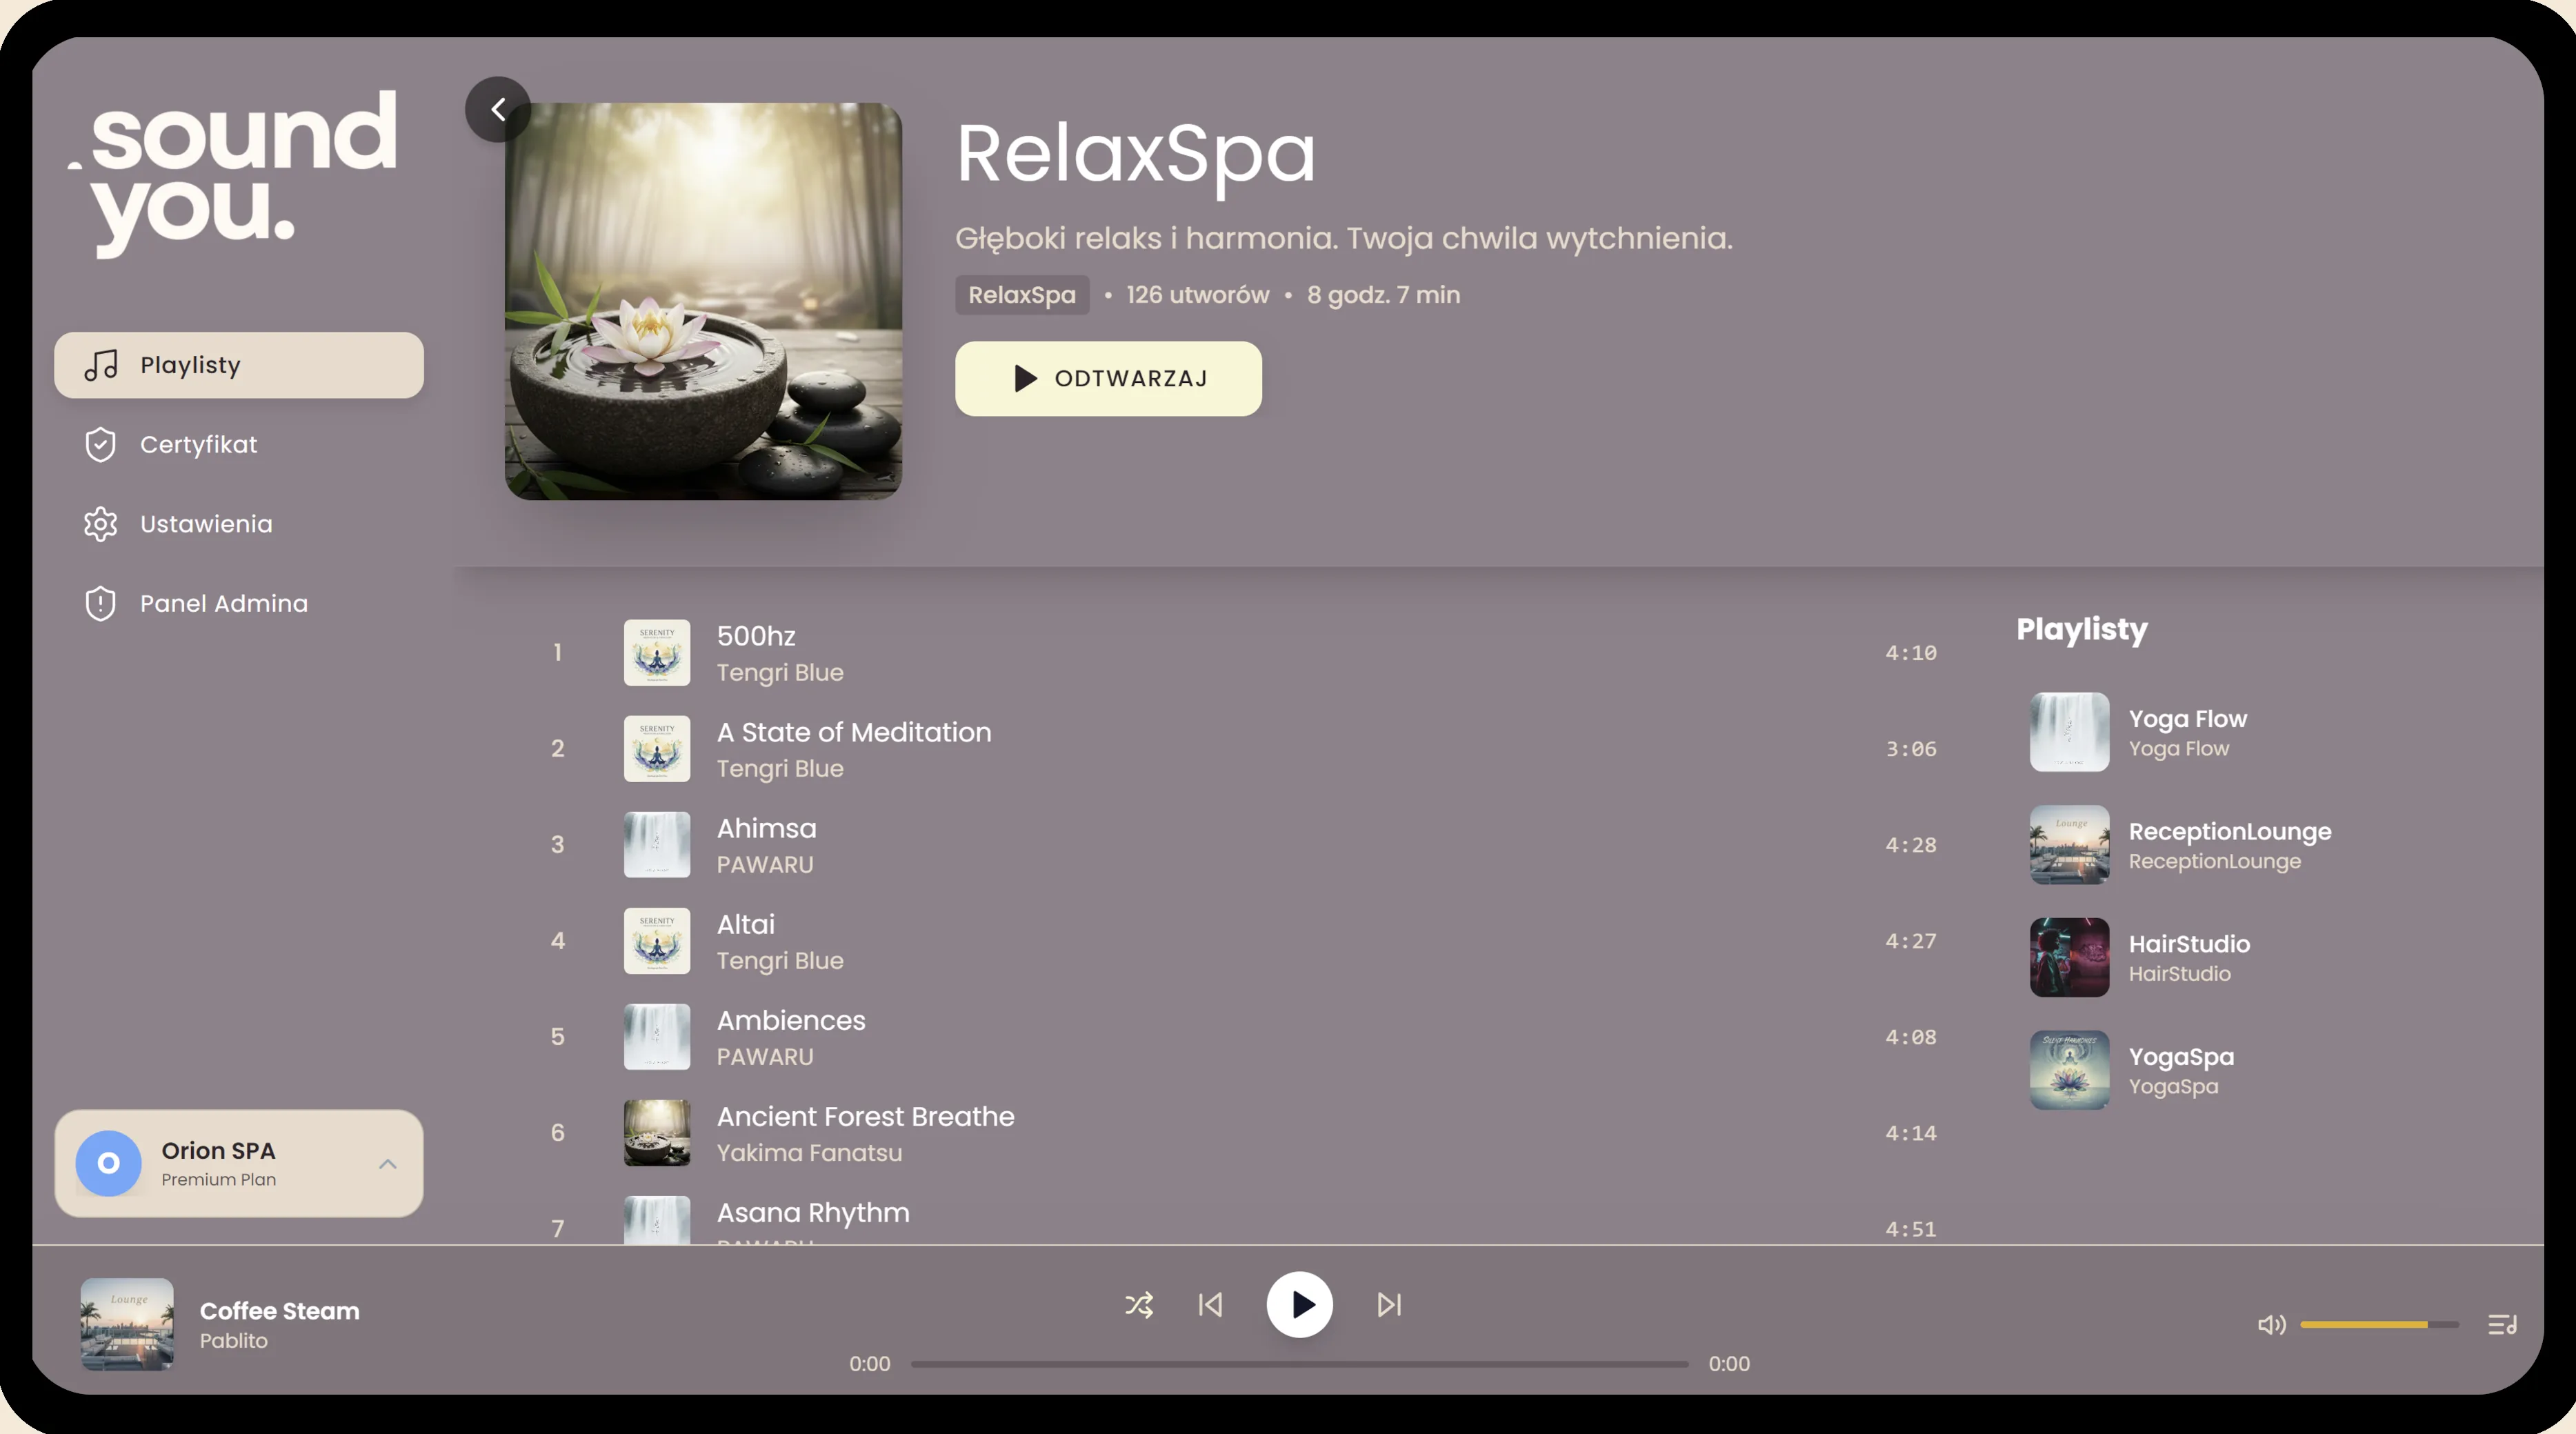Screen dimensions: 2576x1434
Task: Open Certyfikat menu item
Action: 198,445
